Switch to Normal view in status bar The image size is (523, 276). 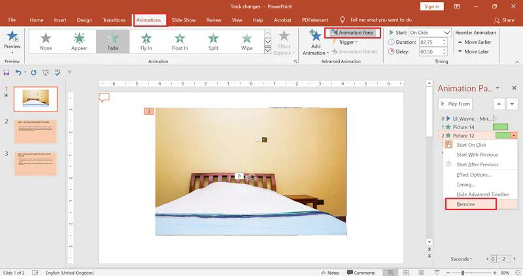coord(390,273)
